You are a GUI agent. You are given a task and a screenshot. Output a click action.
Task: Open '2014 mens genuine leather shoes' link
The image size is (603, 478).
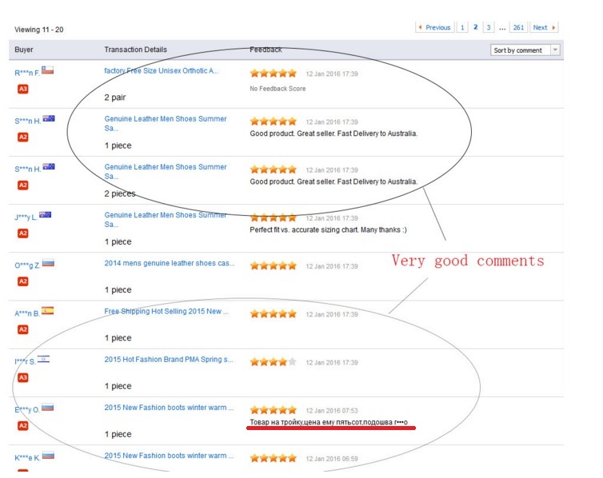(x=170, y=263)
